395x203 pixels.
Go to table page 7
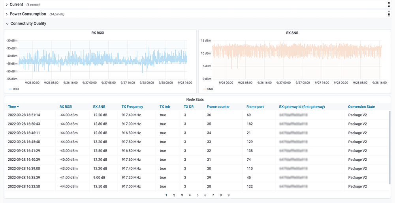tap(213, 195)
